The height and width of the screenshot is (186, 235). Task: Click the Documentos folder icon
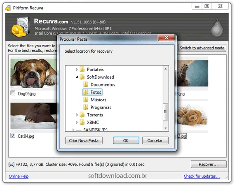[x=86, y=84]
